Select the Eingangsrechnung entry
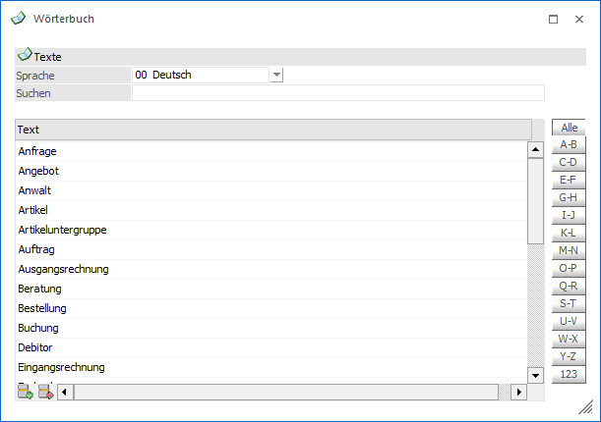 61,367
